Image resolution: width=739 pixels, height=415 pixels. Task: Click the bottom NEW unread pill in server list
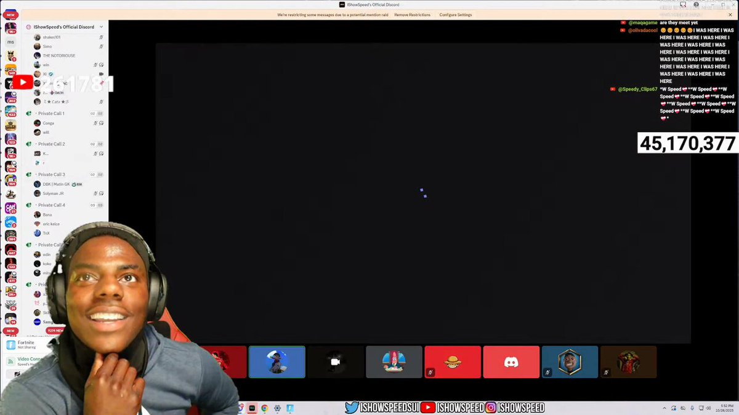click(x=10, y=331)
